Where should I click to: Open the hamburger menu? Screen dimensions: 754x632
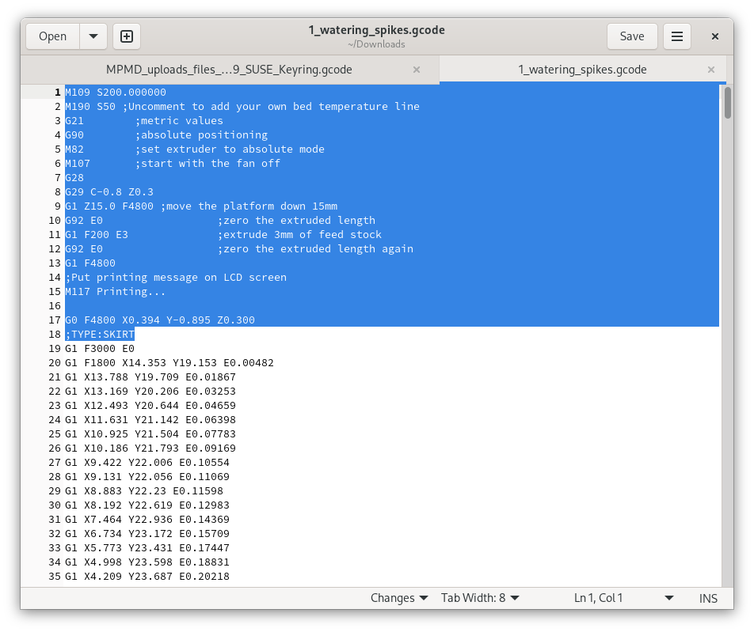(676, 36)
